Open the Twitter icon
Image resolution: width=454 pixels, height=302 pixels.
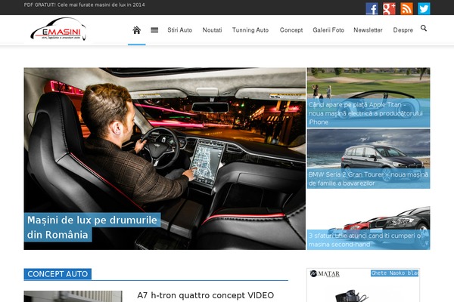[x=424, y=8]
